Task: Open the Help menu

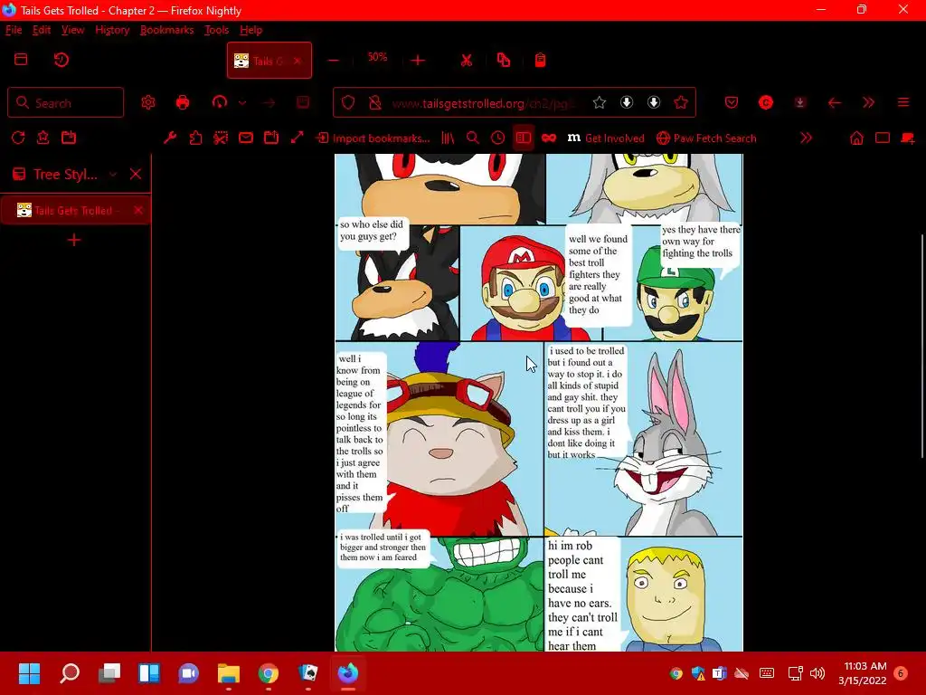Action: (x=251, y=30)
